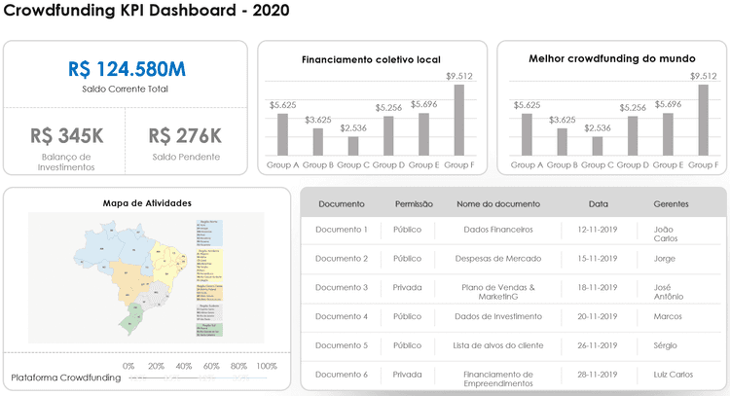Click Lista de alvos do cliente name
Image resolution: width=730 pixels, height=396 pixels.
tap(498, 345)
